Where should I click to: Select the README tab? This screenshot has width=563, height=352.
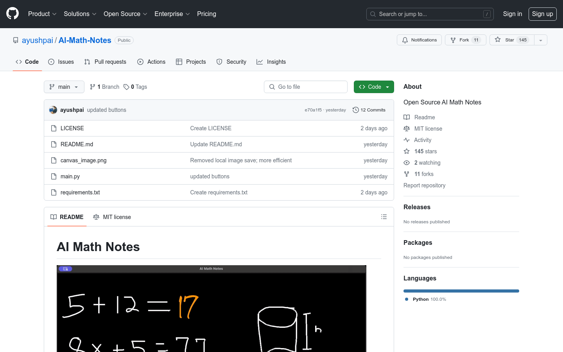[67, 217]
